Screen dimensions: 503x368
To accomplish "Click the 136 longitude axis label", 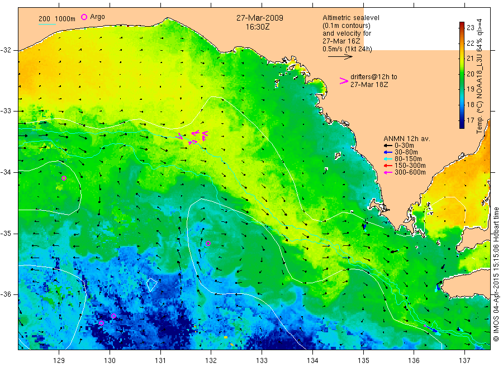I will [x=414, y=361].
